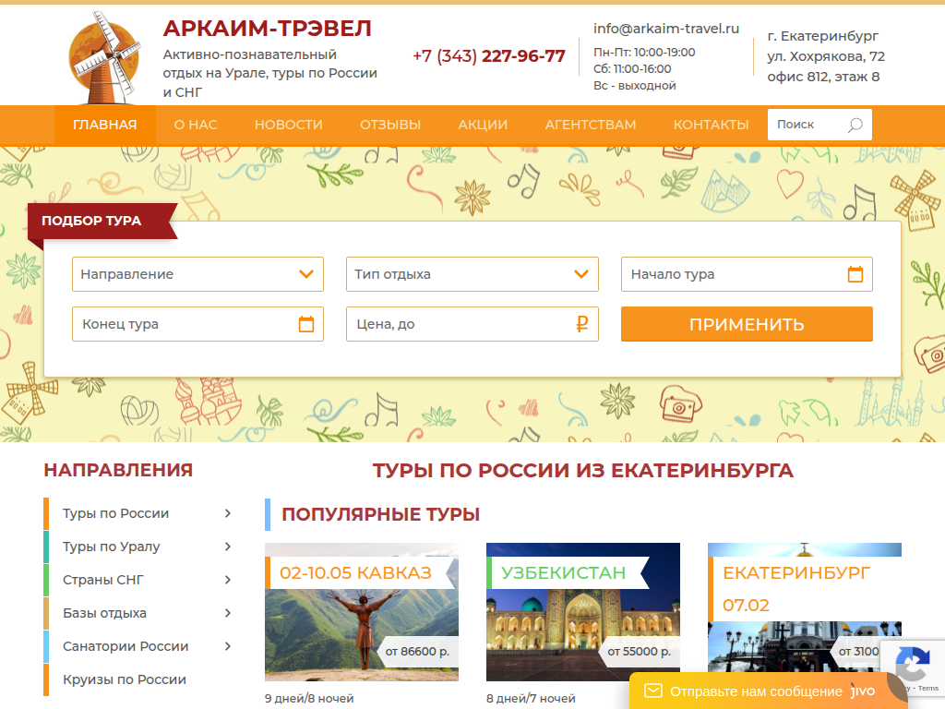Open the КОНТАКТЫ menu item
This screenshot has width=945, height=709.
(x=711, y=124)
